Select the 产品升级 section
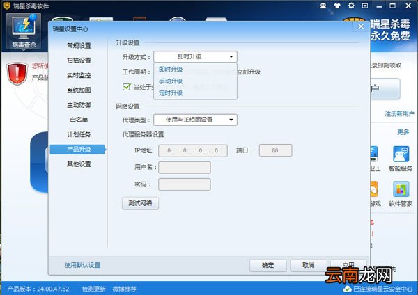418x295 pixels. [78, 150]
